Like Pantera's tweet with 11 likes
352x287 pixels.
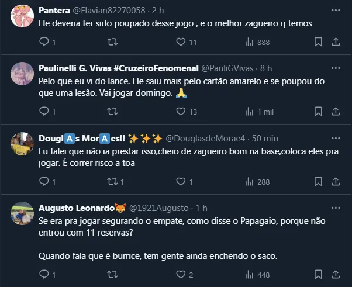181,42
